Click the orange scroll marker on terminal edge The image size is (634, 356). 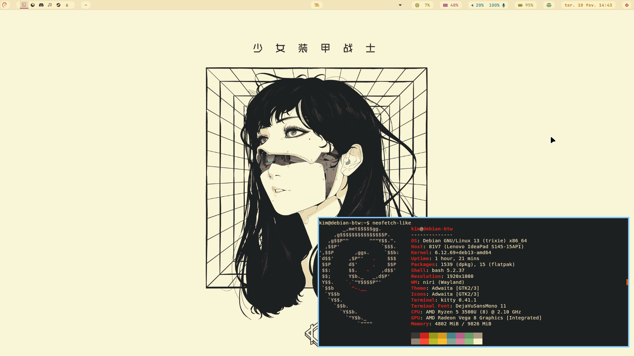627,282
